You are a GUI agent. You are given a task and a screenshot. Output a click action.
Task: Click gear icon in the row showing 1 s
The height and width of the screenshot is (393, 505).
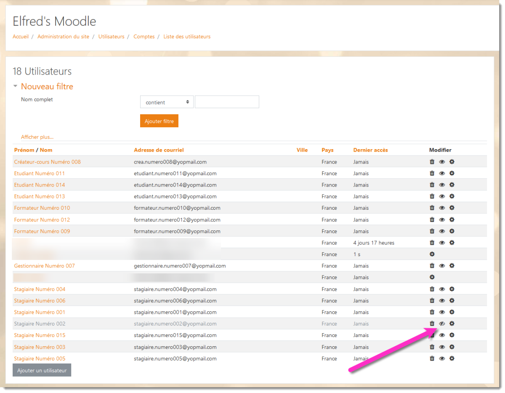[x=432, y=254]
